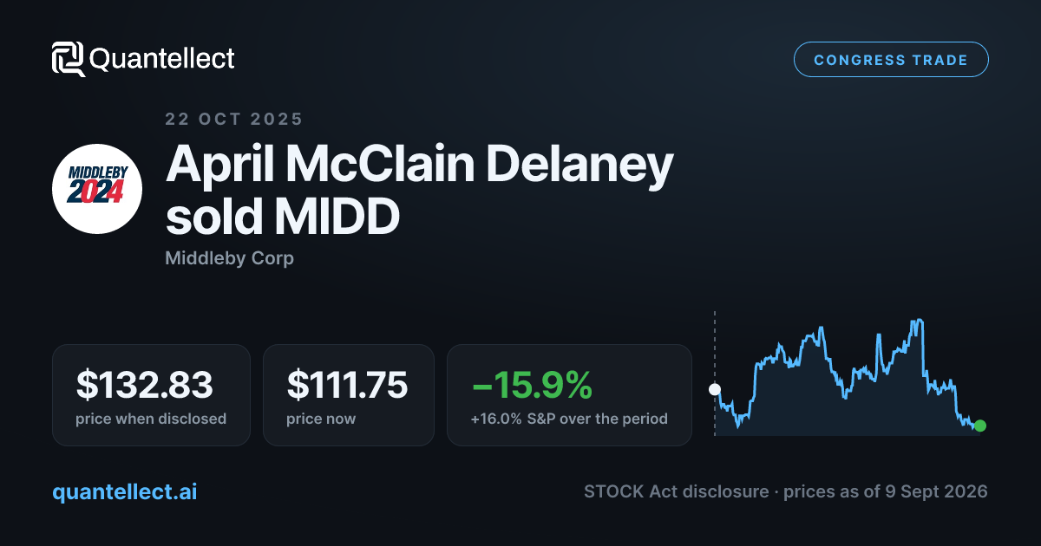Click the STOCK Act disclosure footer text
The image size is (1041, 546).
(x=676, y=491)
